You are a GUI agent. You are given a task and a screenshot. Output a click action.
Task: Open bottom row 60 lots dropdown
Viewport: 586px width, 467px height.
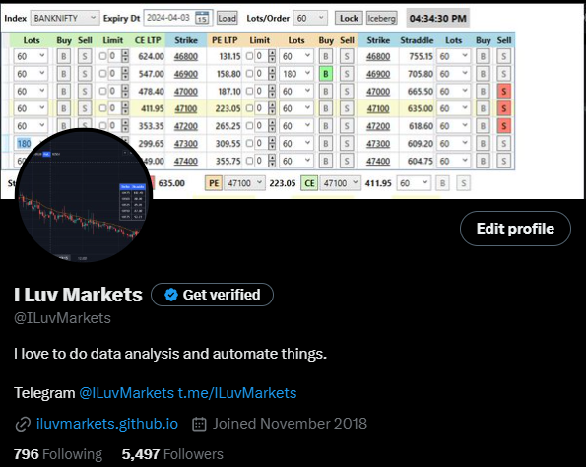(414, 183)
